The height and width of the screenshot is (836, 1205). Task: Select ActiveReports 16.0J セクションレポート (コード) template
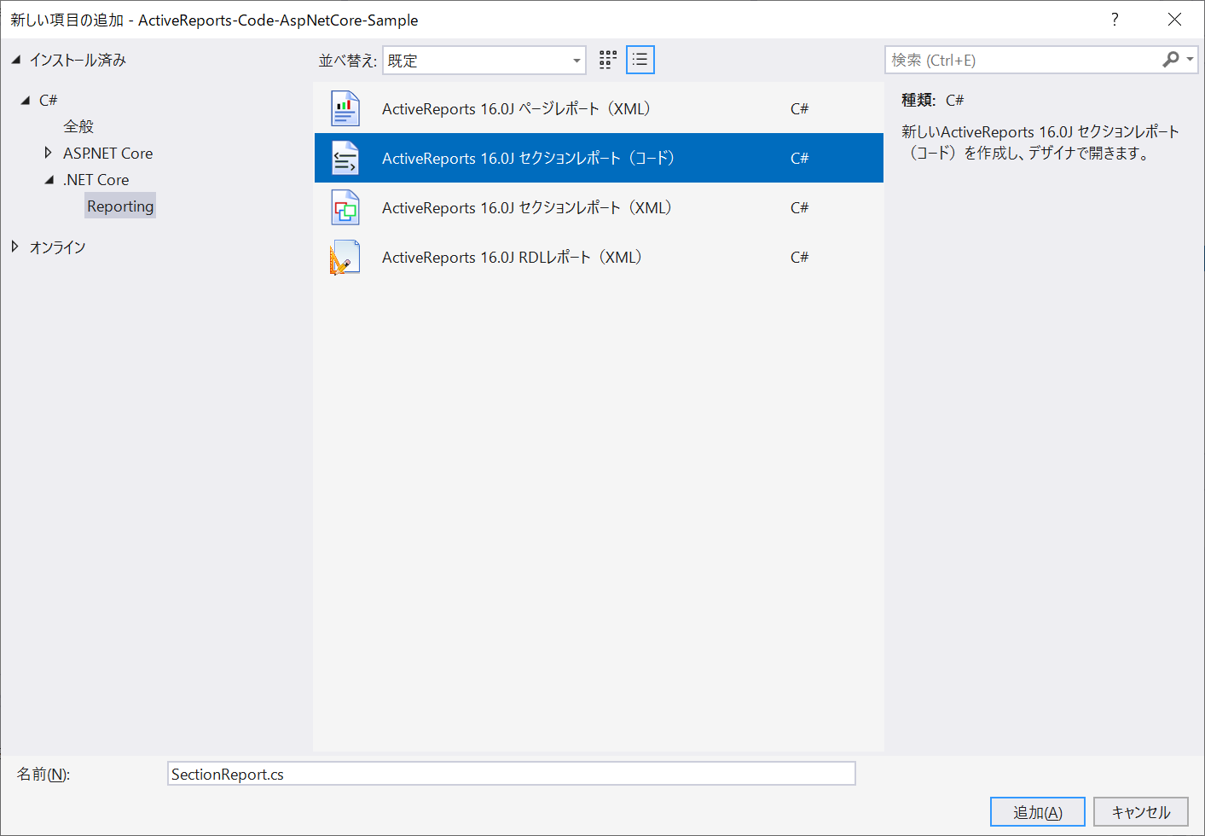click(x=599, y=158)
